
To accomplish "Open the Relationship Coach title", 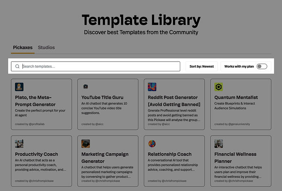I will [x=170, y=154].
